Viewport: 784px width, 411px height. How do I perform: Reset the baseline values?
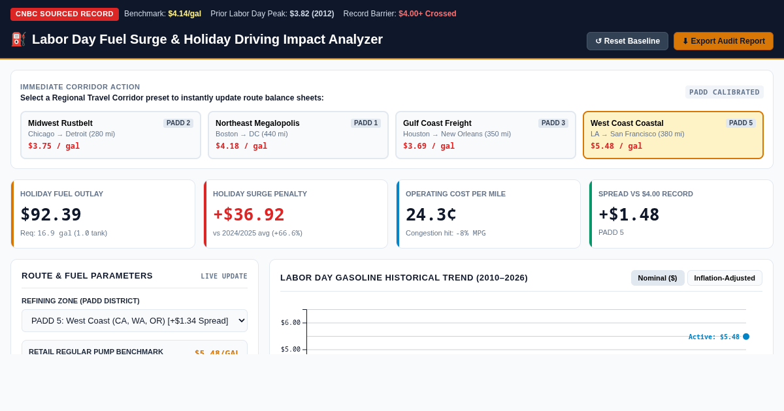(627, 41)
